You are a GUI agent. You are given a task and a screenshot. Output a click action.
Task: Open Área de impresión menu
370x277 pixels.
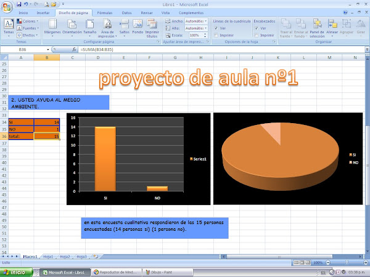pos(107,28)
